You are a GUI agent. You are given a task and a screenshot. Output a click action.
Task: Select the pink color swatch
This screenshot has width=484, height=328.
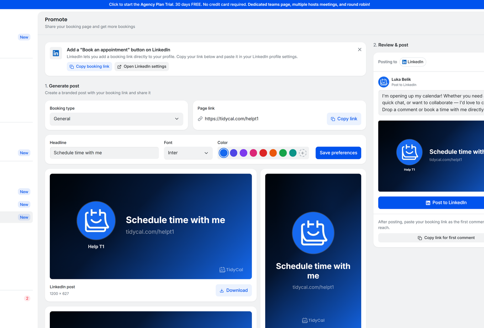(x=253, y=153)
